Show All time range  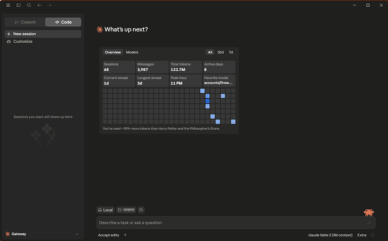click(210, 52)
